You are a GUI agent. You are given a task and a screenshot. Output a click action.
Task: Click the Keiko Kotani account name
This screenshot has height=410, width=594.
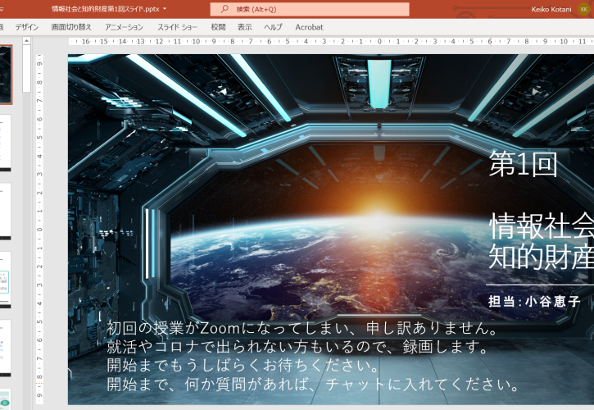(x=551, y=10)
